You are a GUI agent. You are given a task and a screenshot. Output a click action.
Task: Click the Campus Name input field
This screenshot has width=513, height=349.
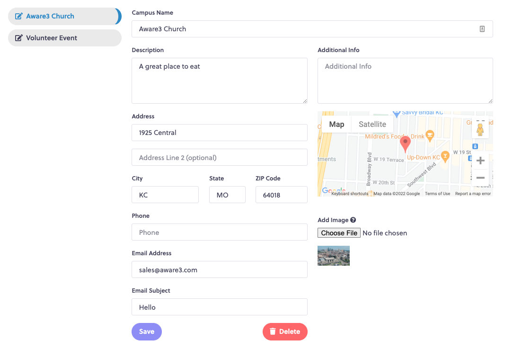point(312,29)
